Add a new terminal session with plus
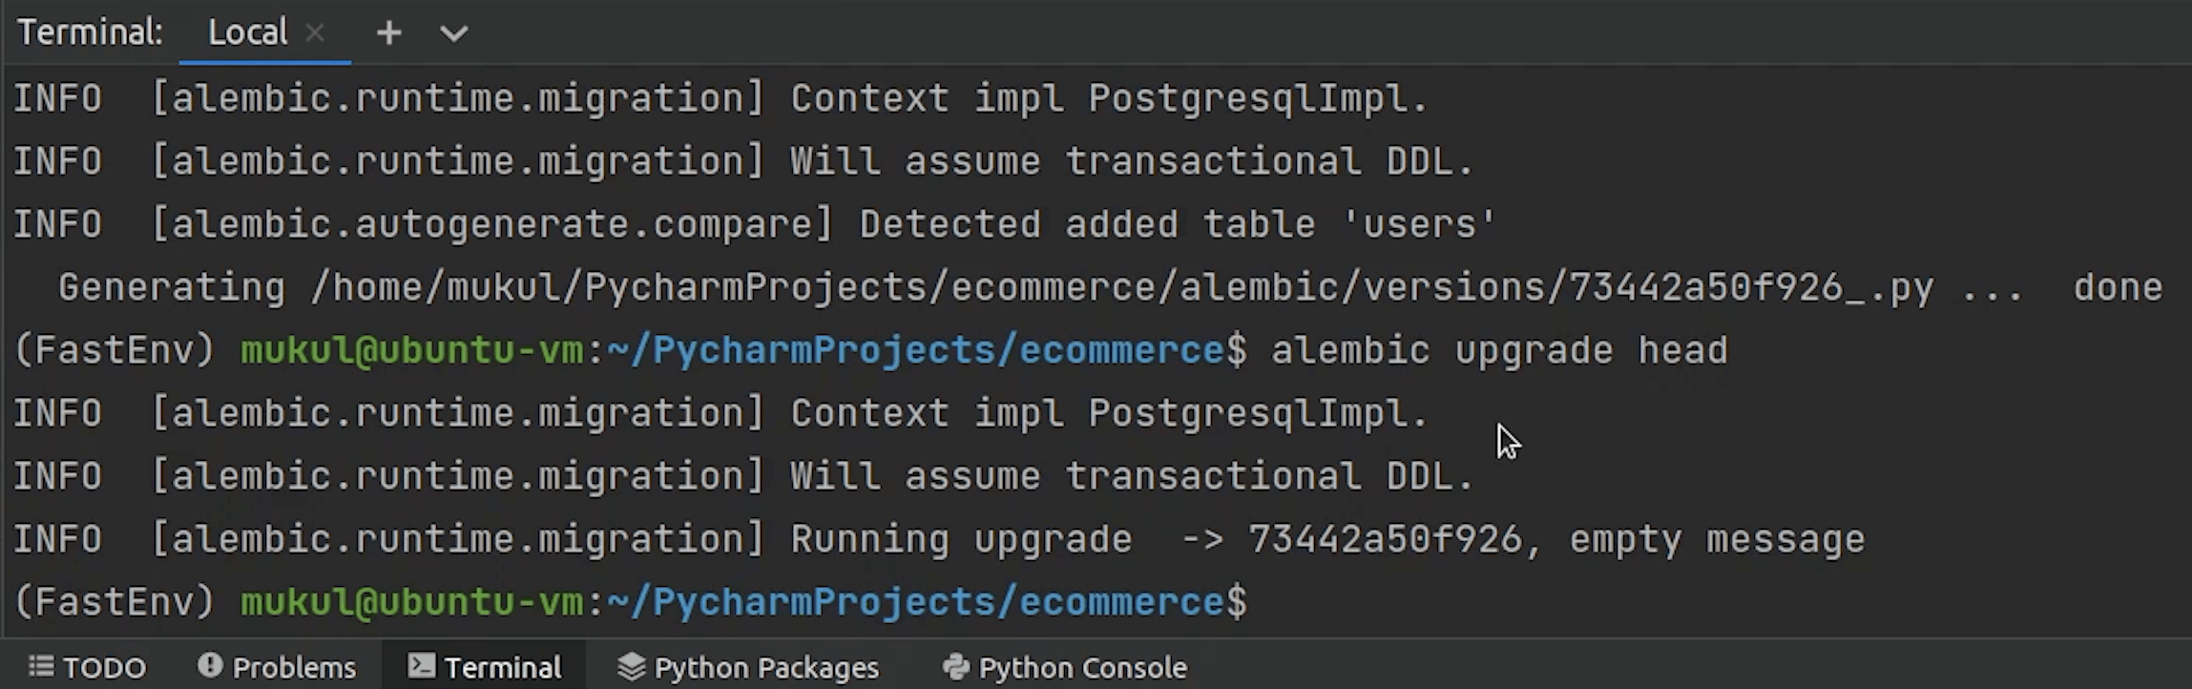Image resolution: width=2192 pixels, height=689 pixels. point(388,33)
